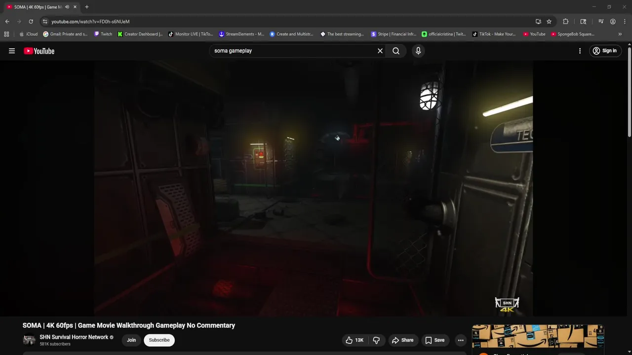Click the Sign in button
Screen dimensions: 632x355
[605, 51]
